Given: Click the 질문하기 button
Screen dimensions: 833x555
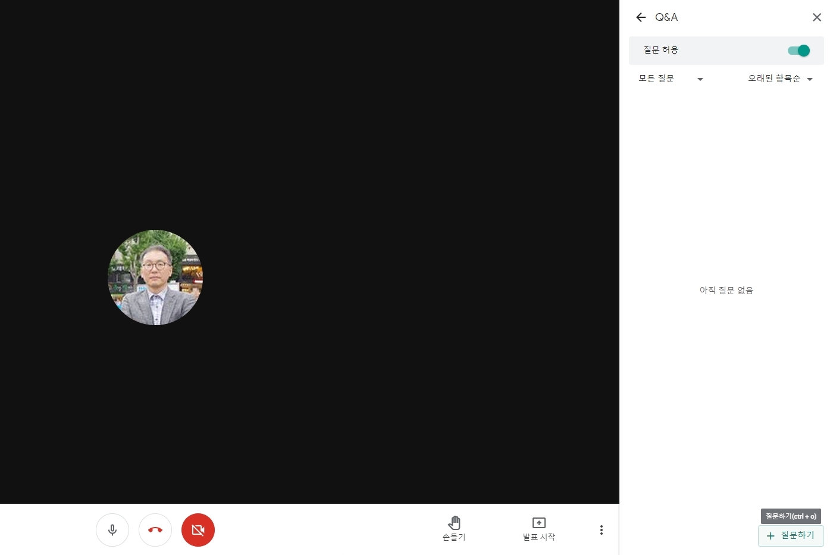Looking at the screenshot, I should (791, 535).
